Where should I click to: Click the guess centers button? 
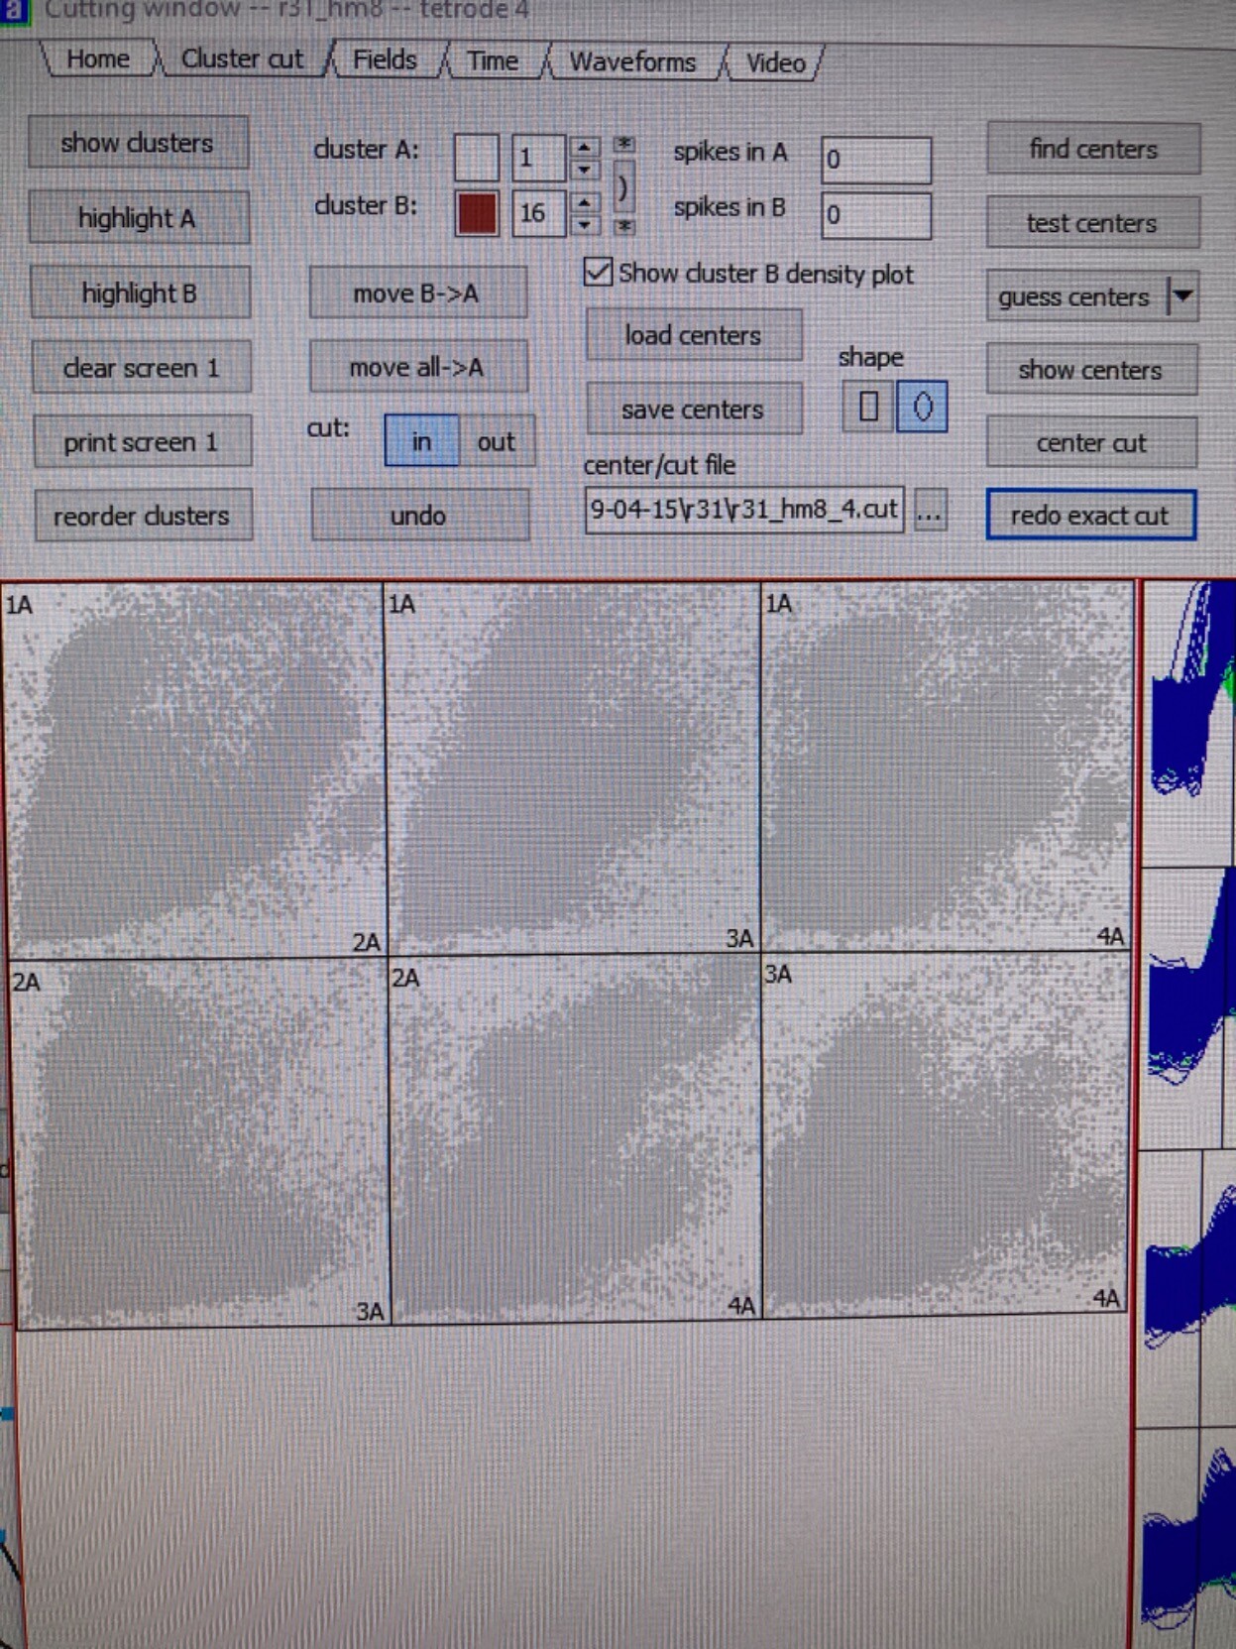[x=1075, y=296]
